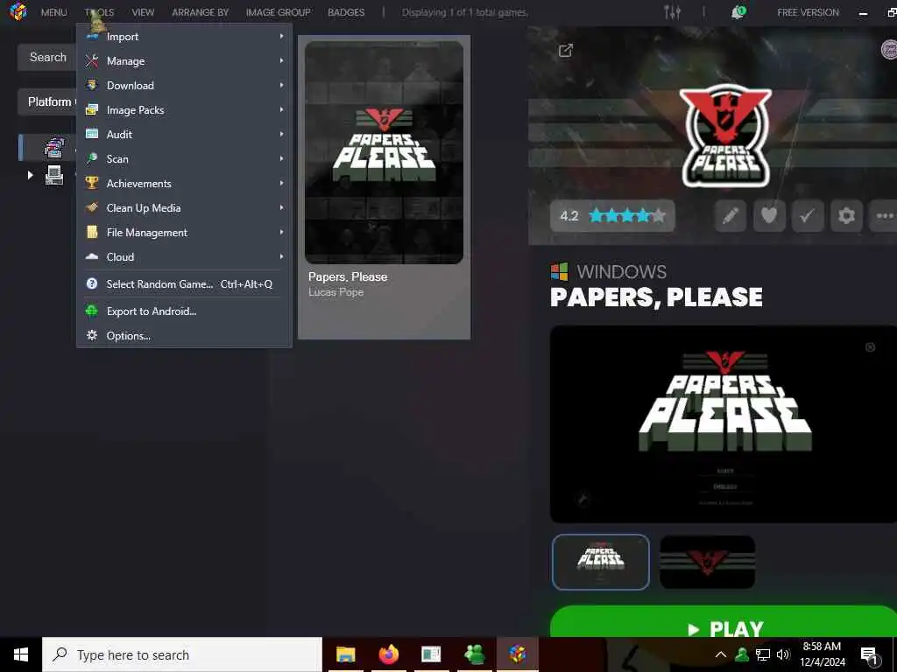The height and width of the screenshot is (672, 897).
Task: Open the Achievements submenu
Action: [184, 184]
